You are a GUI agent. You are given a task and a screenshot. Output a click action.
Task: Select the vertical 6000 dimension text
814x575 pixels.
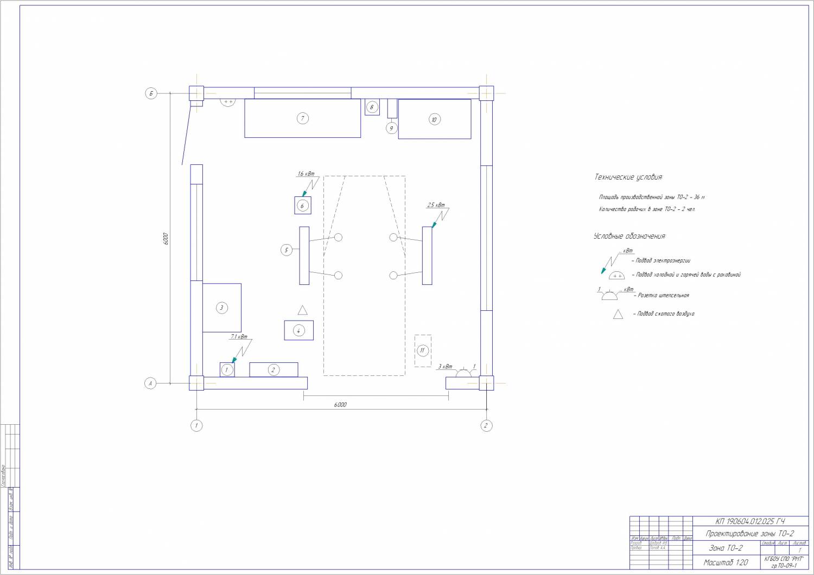[x=166, y=239]
